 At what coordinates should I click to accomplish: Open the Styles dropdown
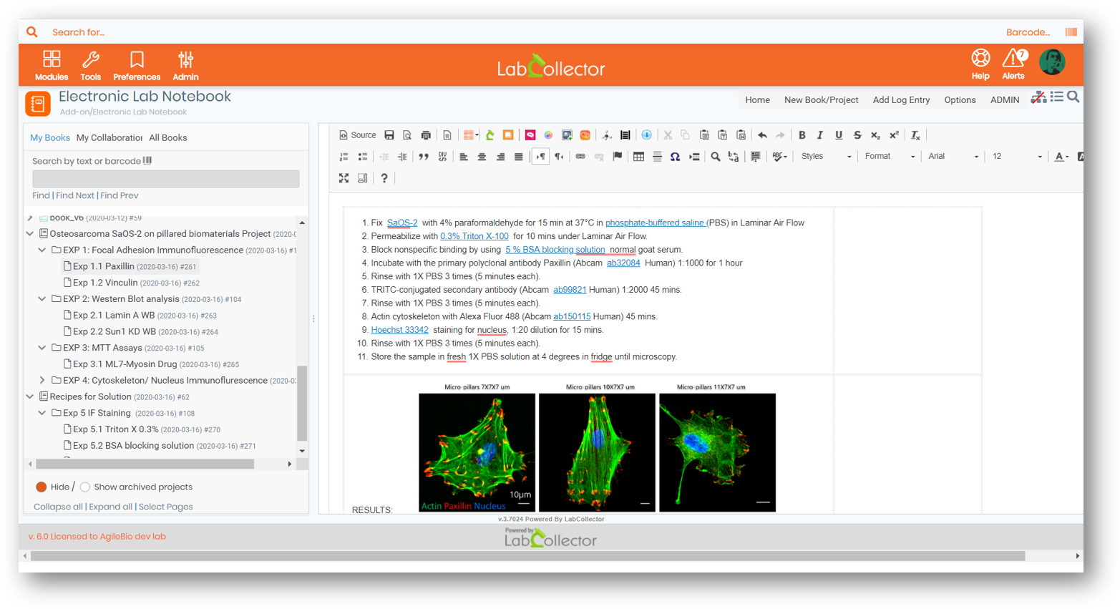pos(826,157)
